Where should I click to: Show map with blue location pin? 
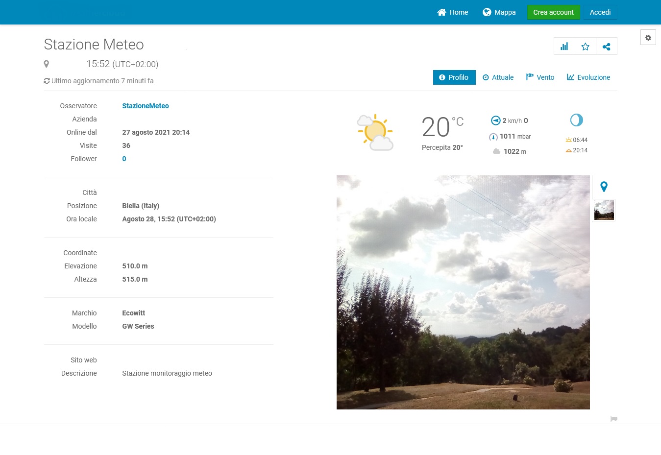[x=604, y=187]
